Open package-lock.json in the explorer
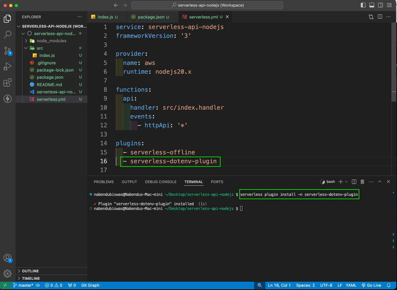The width and height of the screenshot is (397, 290). pos(52,70)
